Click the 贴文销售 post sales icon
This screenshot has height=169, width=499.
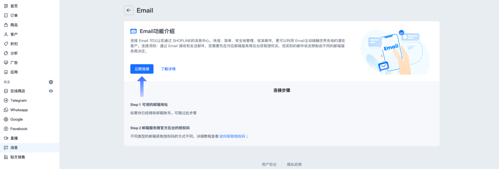click(6, 157)
